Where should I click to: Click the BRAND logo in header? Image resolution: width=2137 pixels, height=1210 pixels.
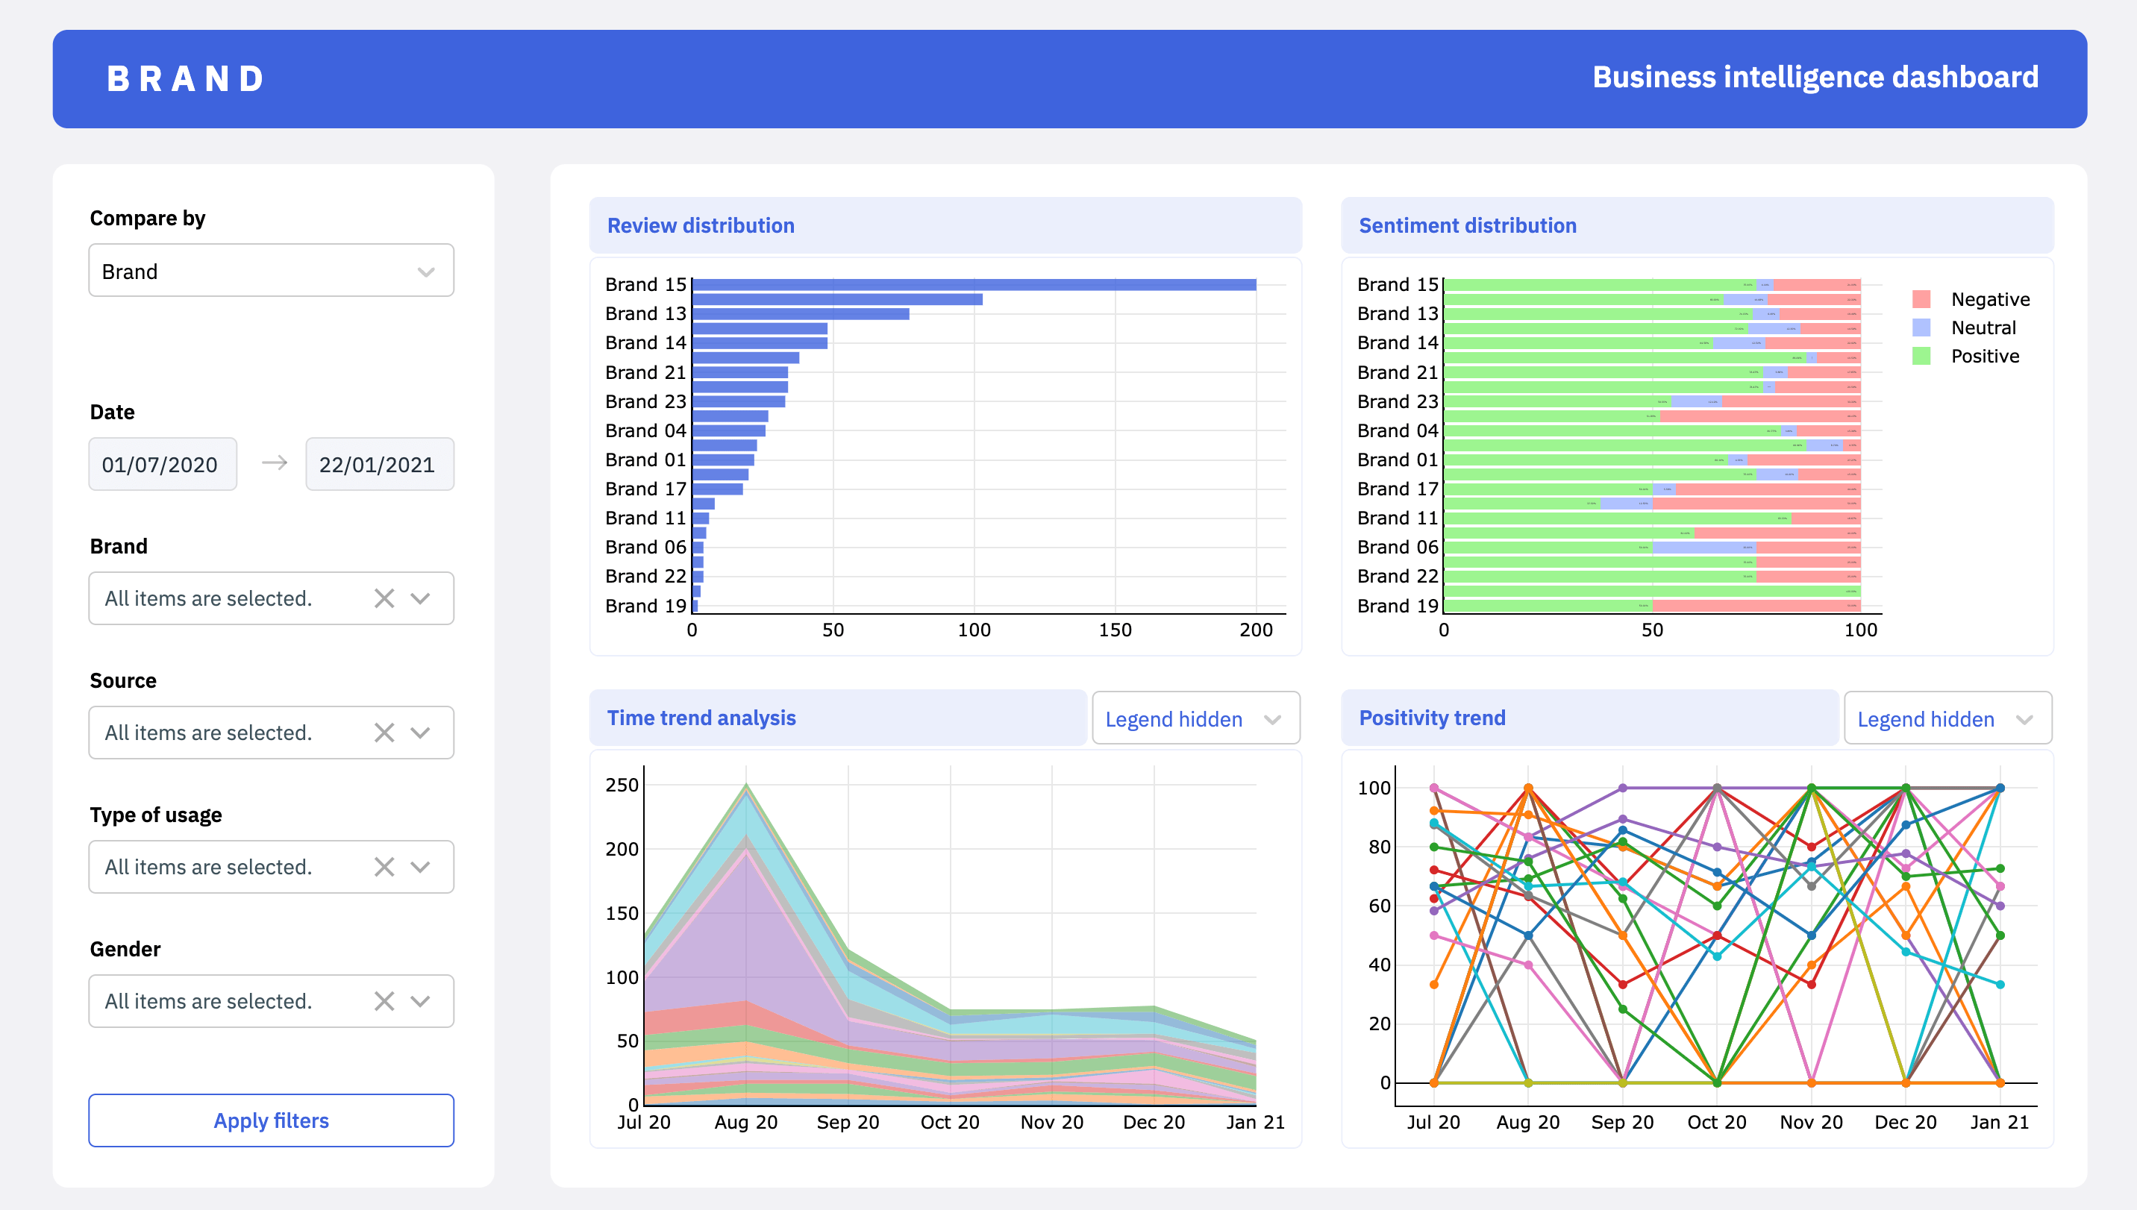185,79
